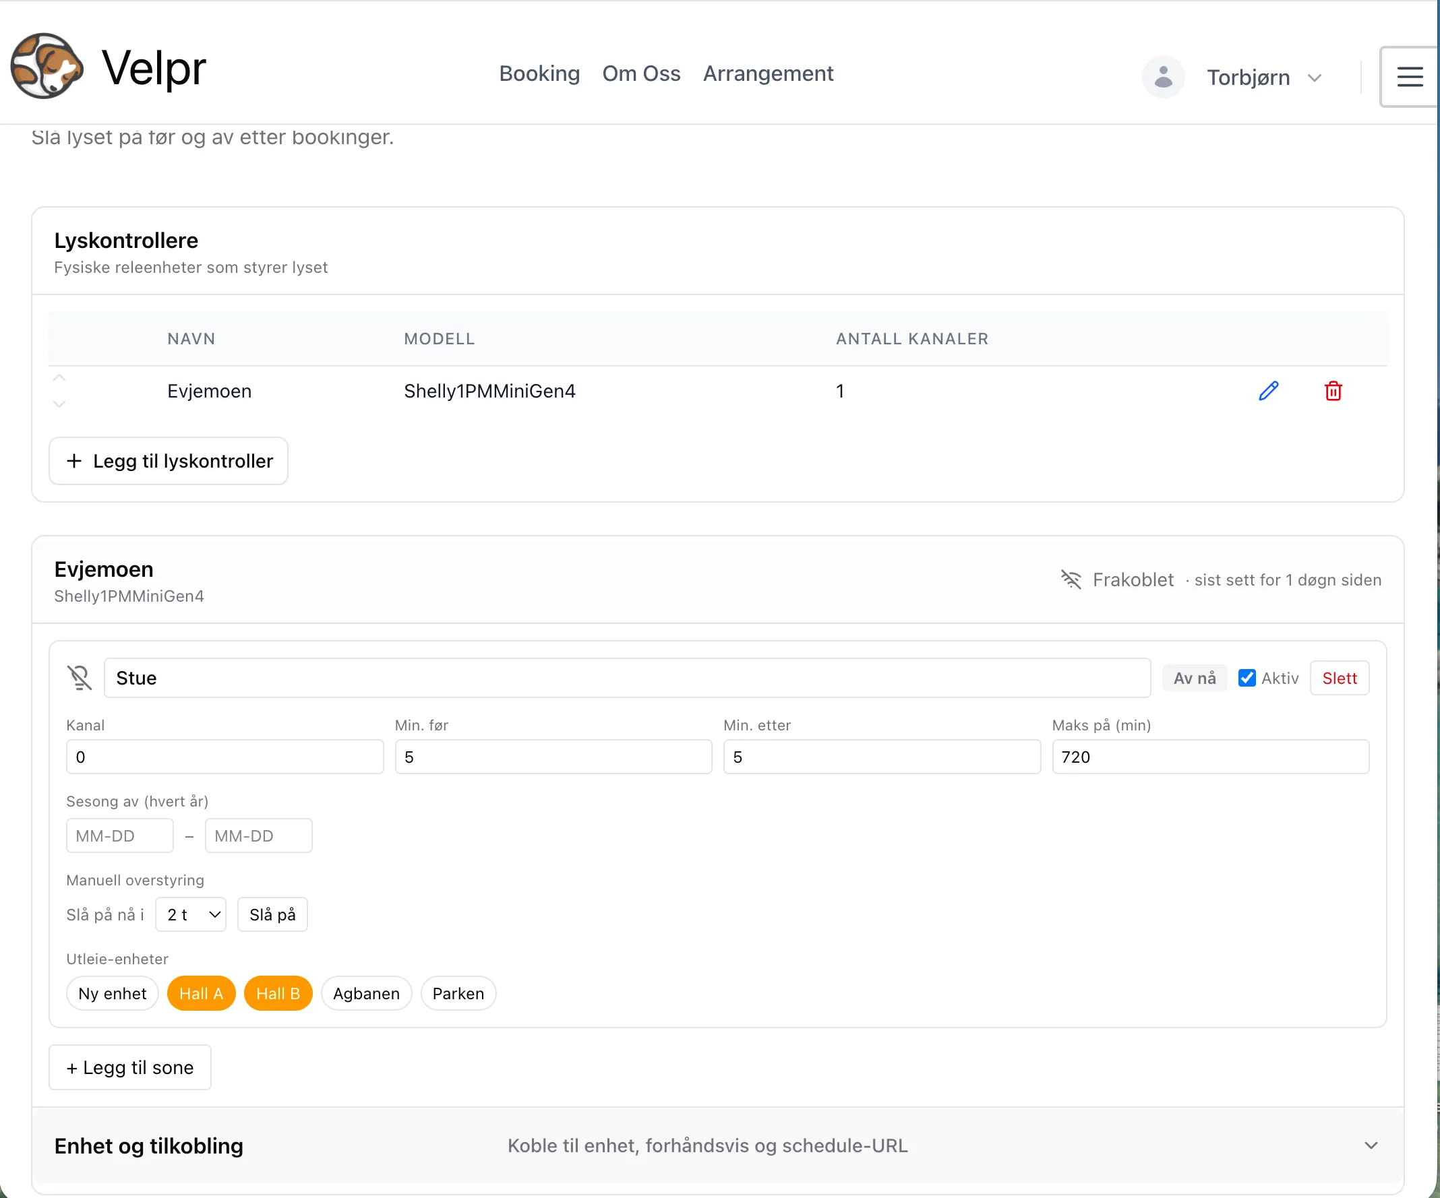Edit the Evjemoen controller with the pencil icon
This screenshot has height=1198, width=1440.
(x=1269, y=391)
